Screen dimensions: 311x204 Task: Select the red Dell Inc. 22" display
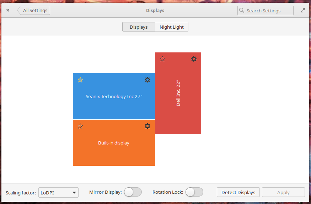tap(178, 93)
